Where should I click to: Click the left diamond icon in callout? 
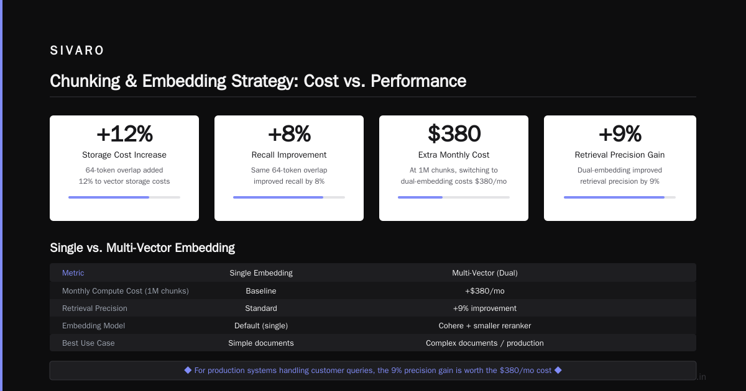pyautogui.click(x=188, y=370)
